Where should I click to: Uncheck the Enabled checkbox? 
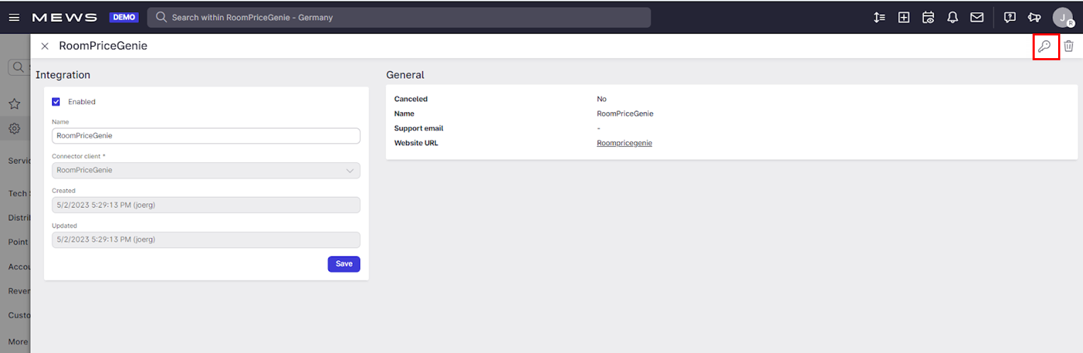56,102
